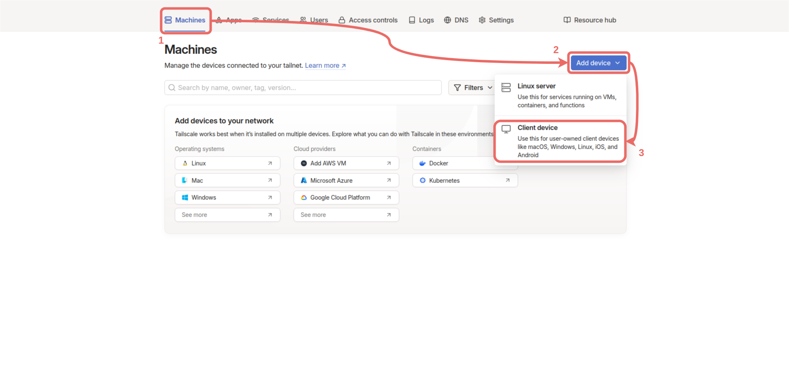Go to the Logs tab
Image resolution: width=789 pixels, height=365 pixels.
coord(421,20)
